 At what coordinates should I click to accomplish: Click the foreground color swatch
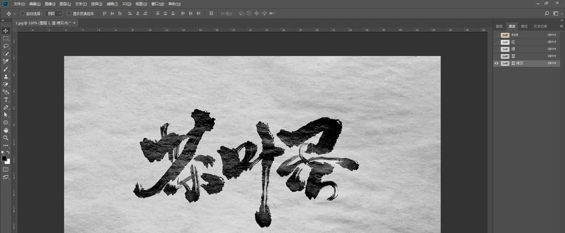pos(4,159)
